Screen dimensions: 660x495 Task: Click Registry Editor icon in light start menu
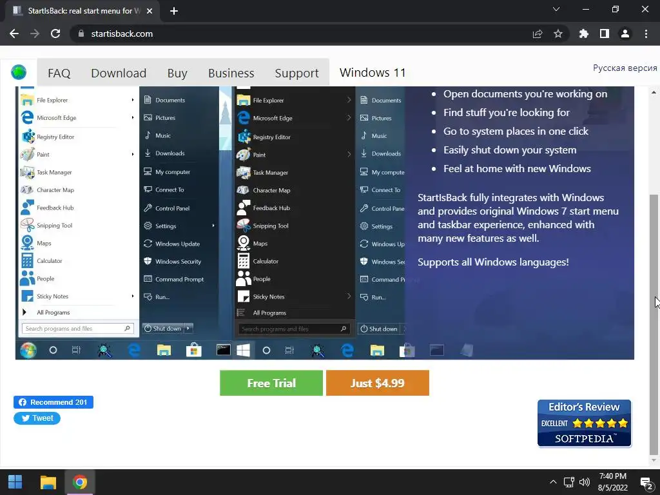coord(28,137)
